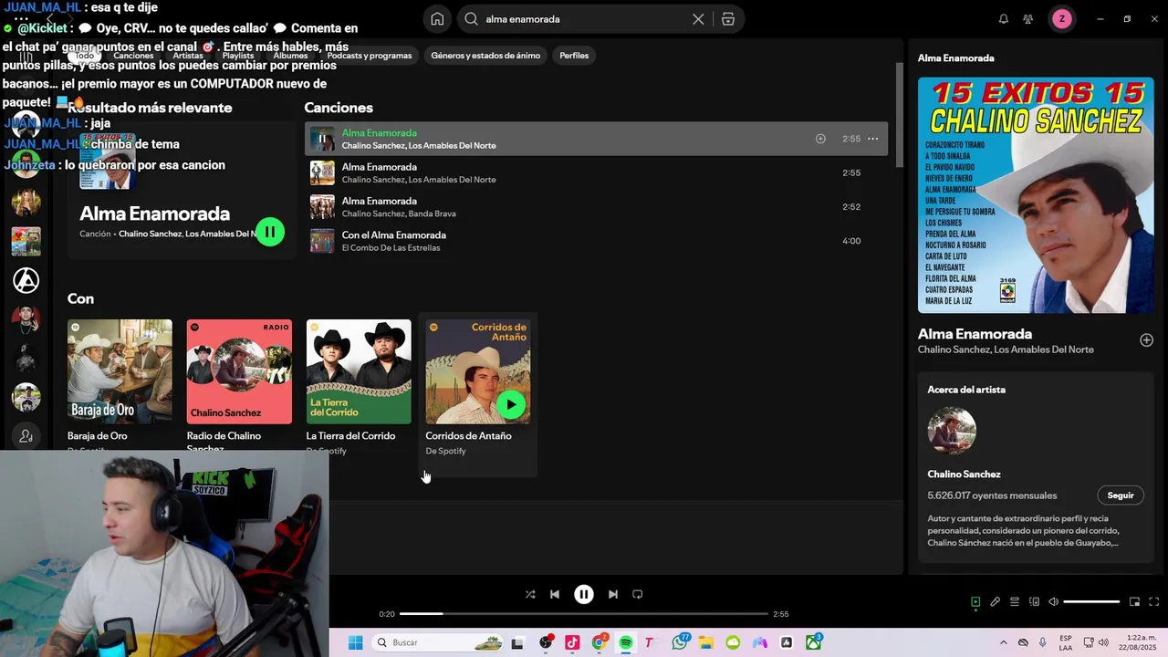This screenshot has height=657, width=1168.
Task: Pause playback in the player bar
Action: (x=584, y=594)
